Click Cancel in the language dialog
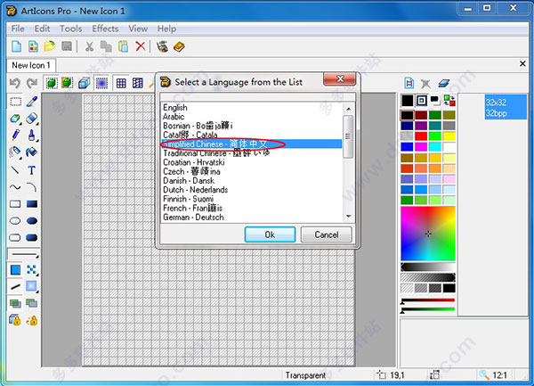The image size is (534, 386). [327, 234]
